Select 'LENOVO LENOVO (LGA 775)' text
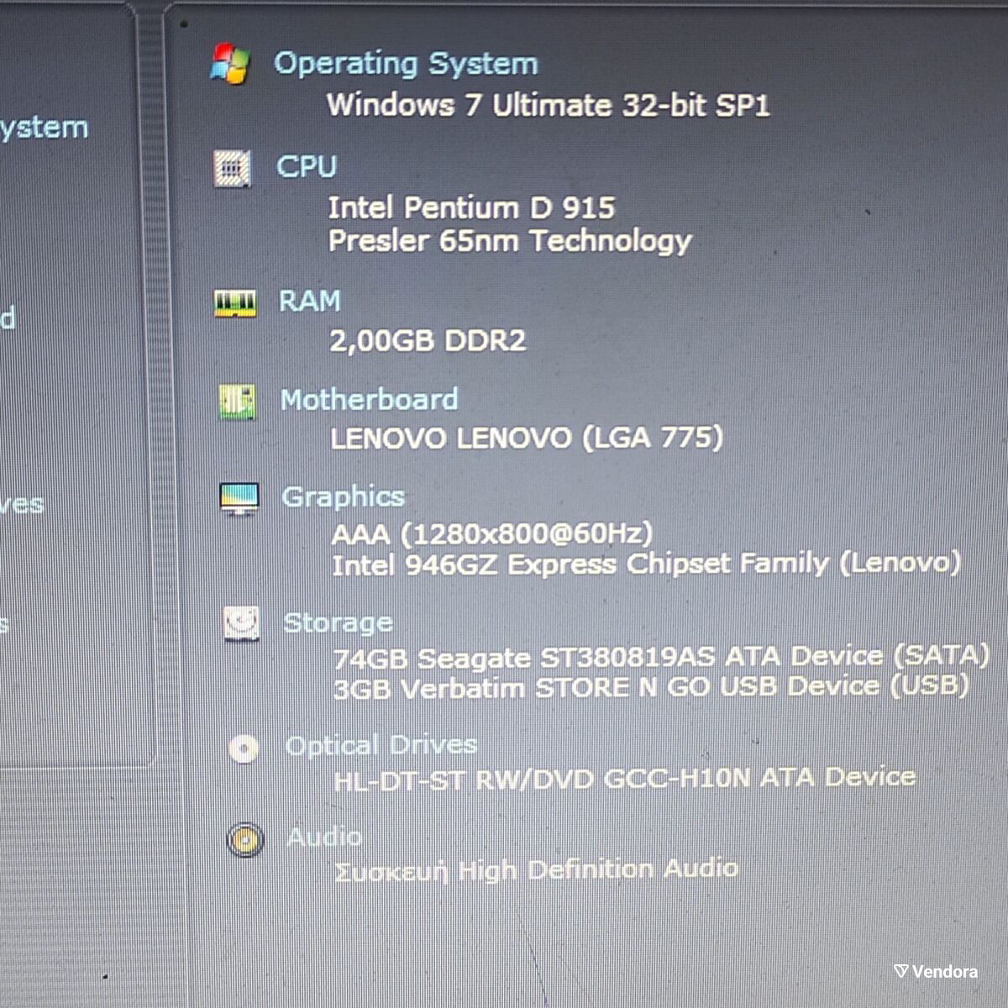The image size is (1008, 1008). coord(527,438)
